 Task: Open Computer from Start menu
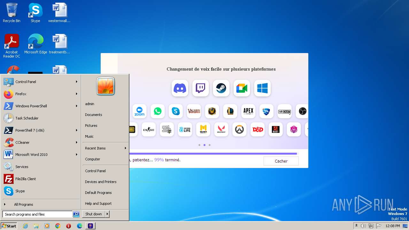(93, 159)
